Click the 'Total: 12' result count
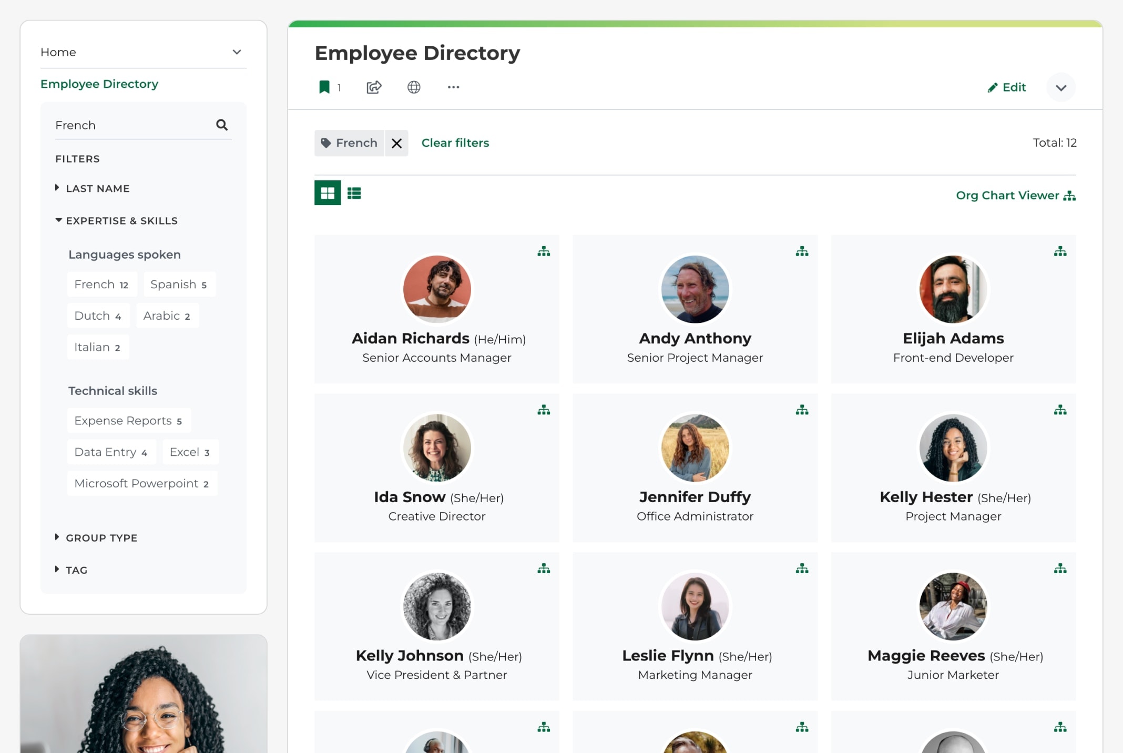This screenshot has width=1123, height=753. [x=1054, y=143]
